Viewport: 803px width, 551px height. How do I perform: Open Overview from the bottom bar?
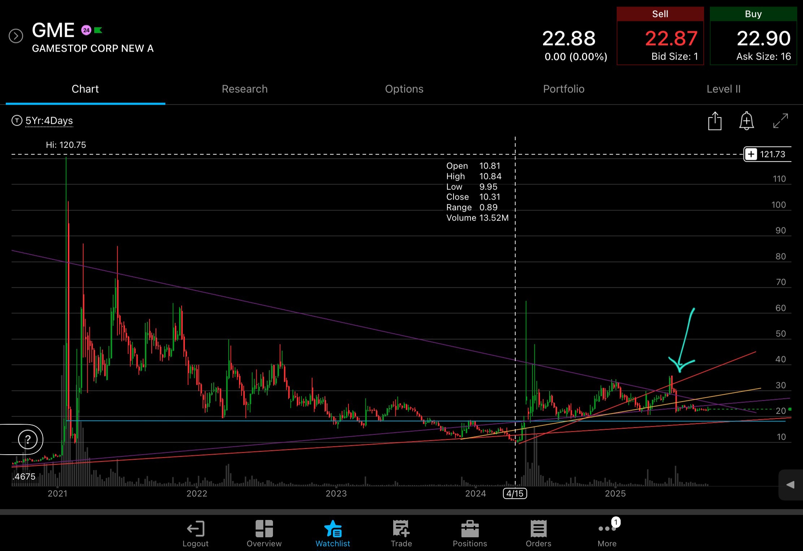(264, 534)
